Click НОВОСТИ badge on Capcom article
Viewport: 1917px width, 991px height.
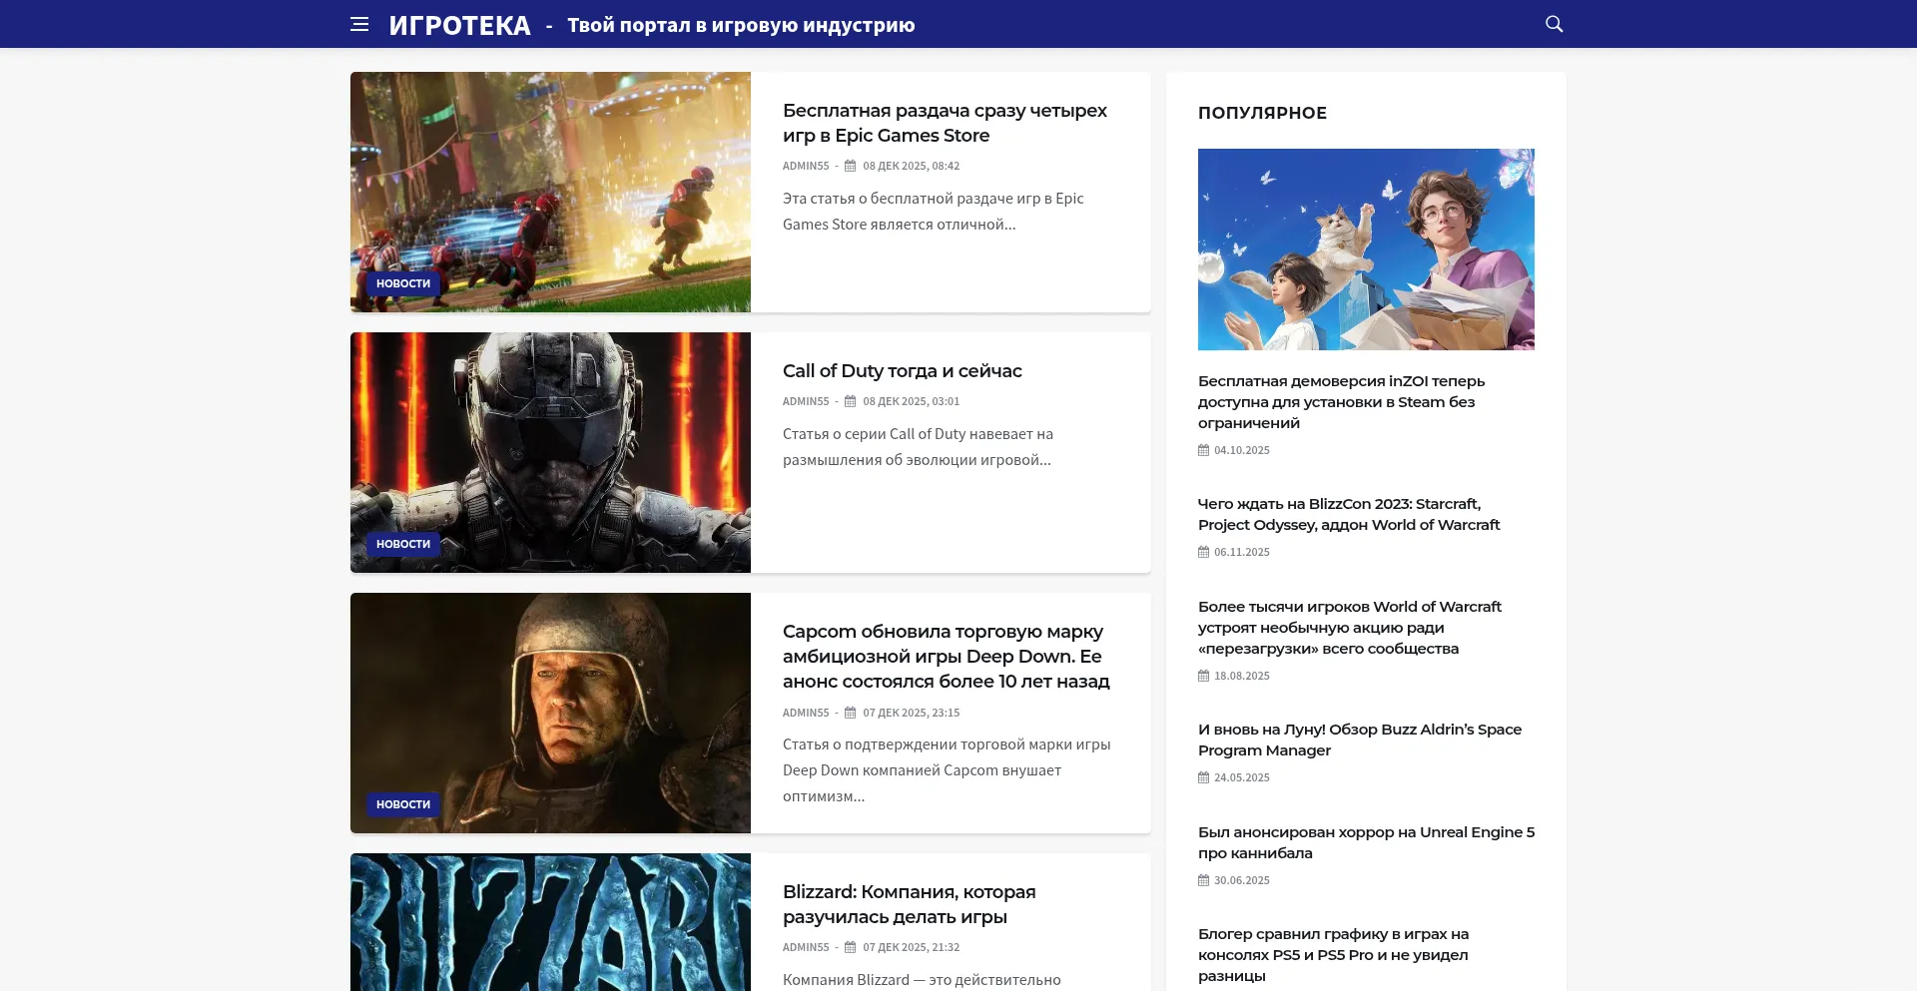point(403,804)
